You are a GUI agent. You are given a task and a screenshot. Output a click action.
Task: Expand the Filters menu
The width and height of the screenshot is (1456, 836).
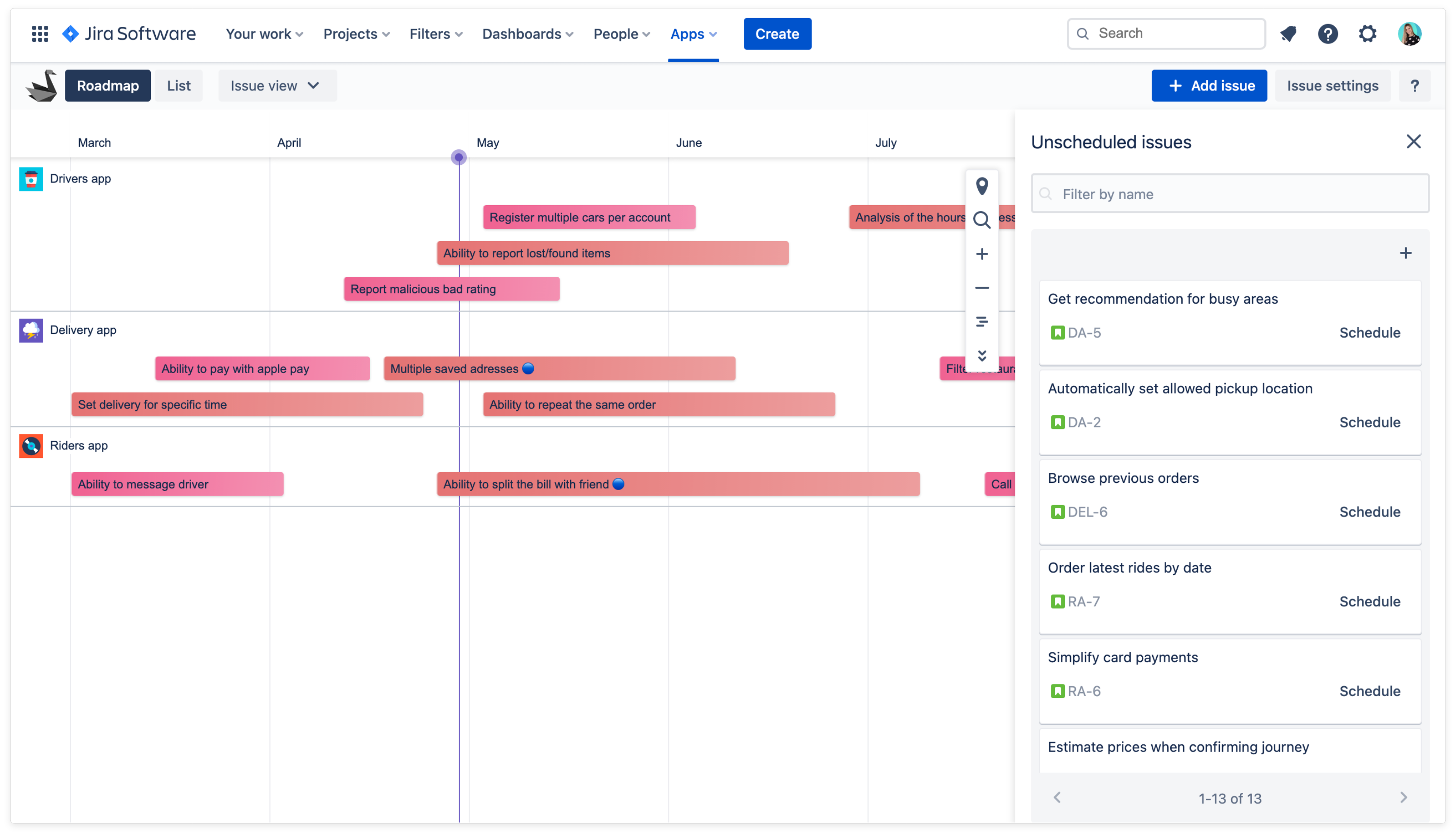pos(436,34)
